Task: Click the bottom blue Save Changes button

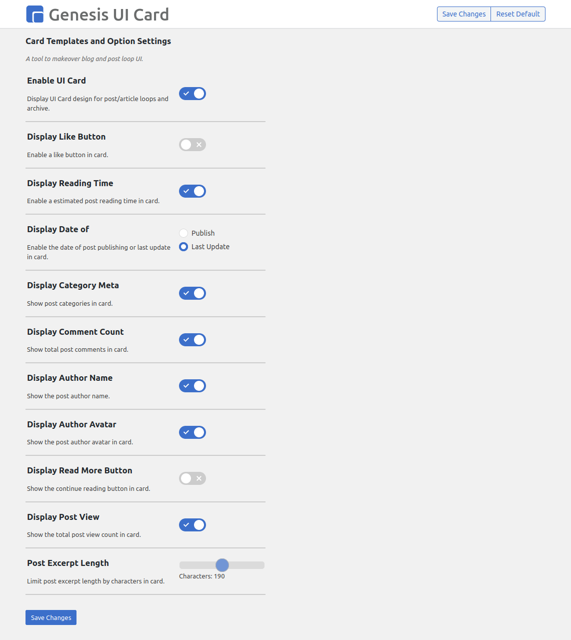Action: tap(51, 617)
